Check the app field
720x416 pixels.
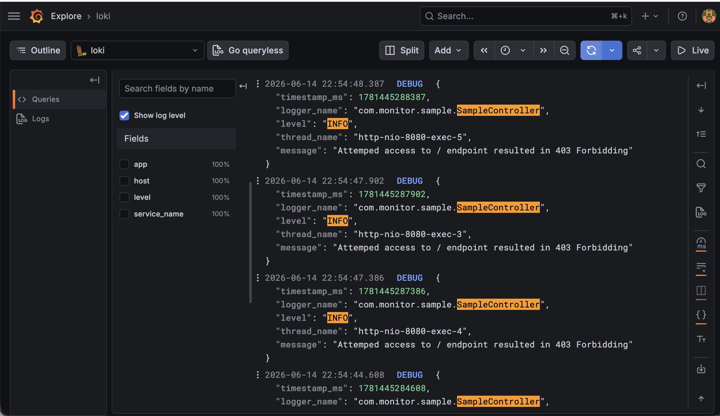(124, 164)
